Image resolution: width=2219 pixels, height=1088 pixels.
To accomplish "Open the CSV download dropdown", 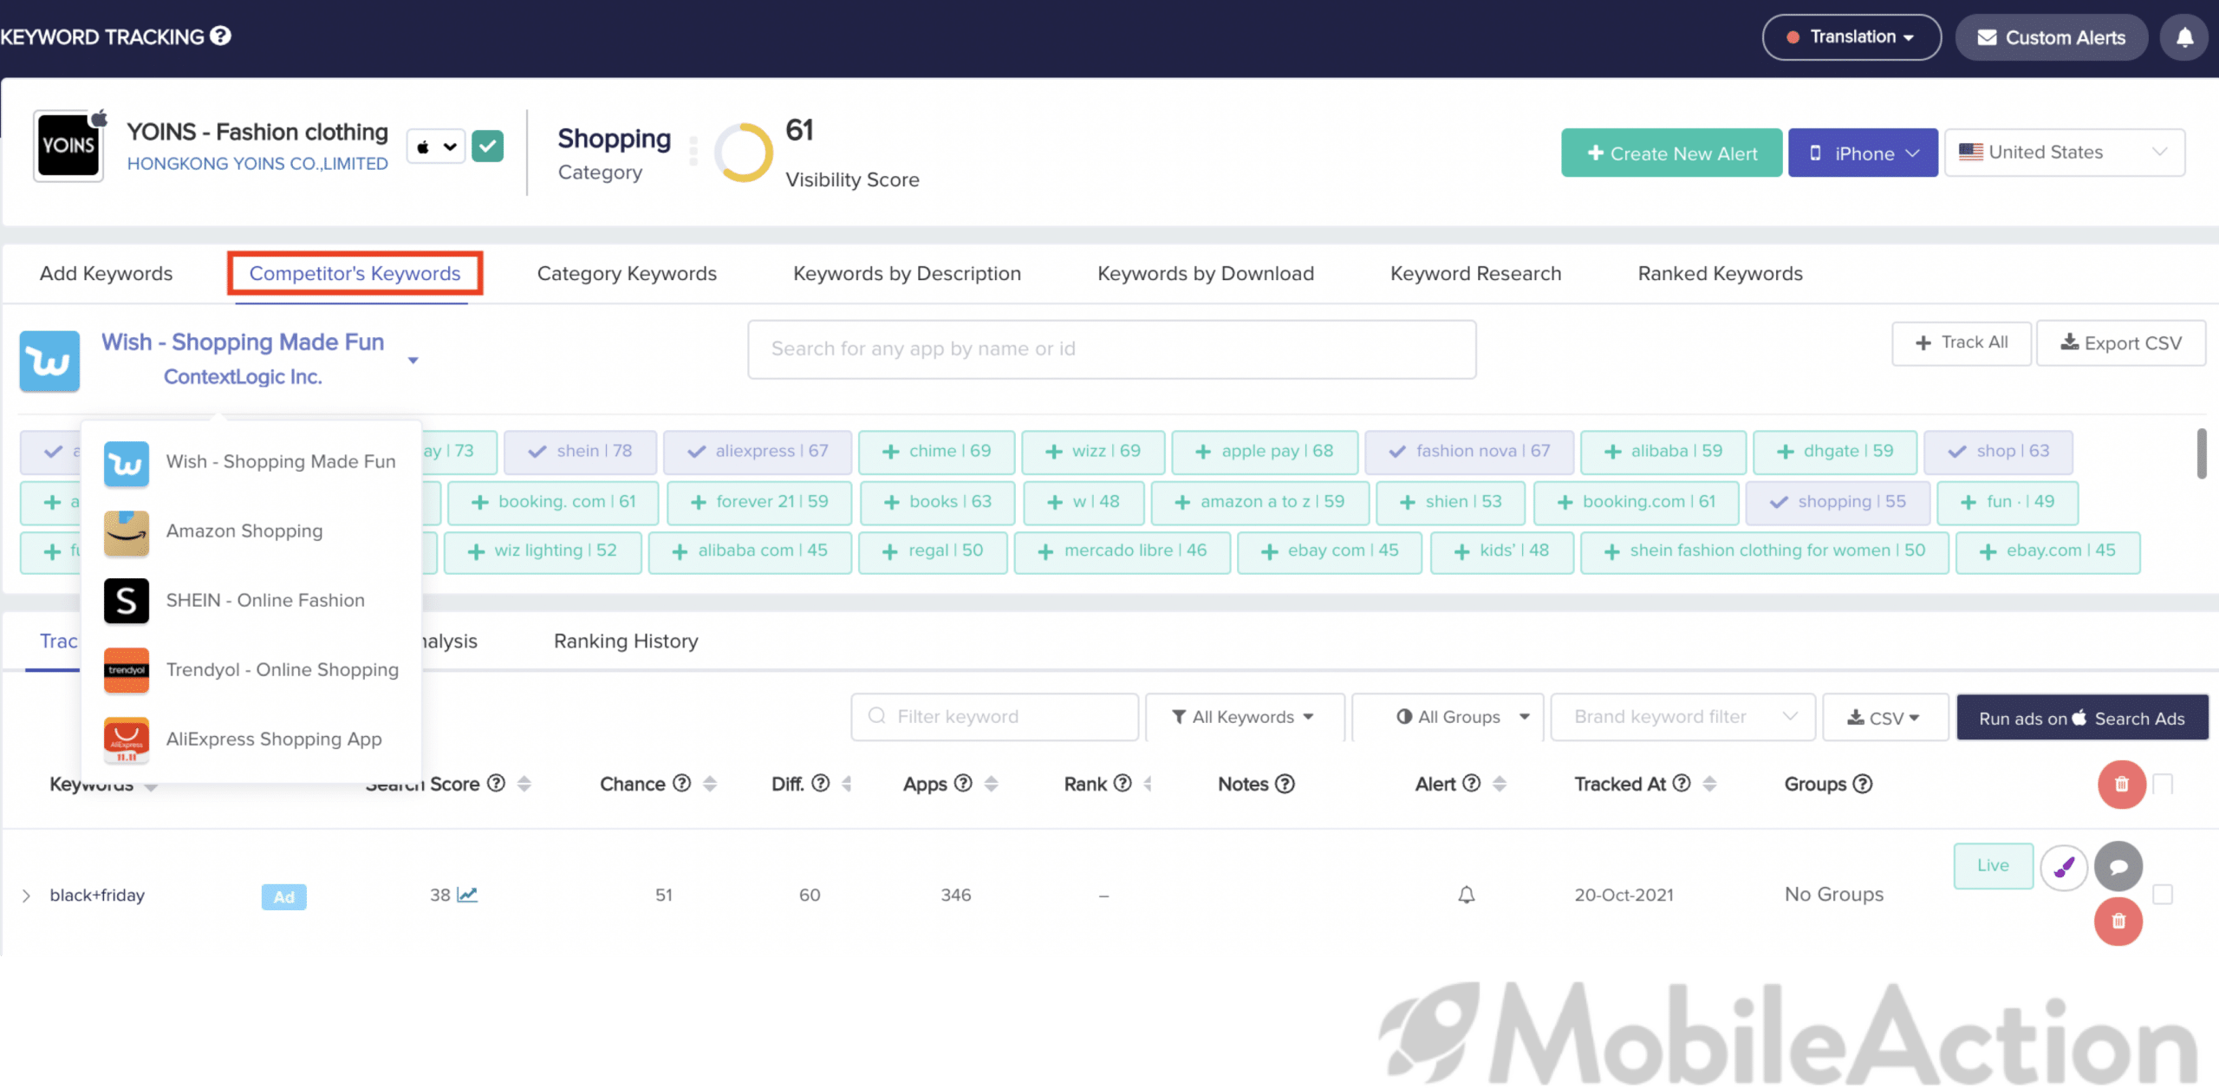I will click(1884, 717).
